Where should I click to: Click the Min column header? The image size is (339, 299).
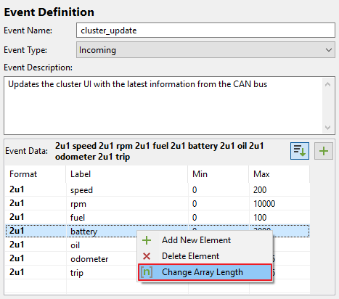coord(218,174)
